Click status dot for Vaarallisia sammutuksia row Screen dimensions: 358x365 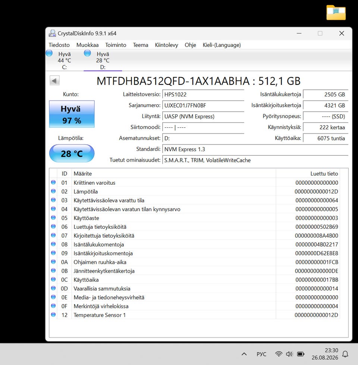click(x=53, y=288)
